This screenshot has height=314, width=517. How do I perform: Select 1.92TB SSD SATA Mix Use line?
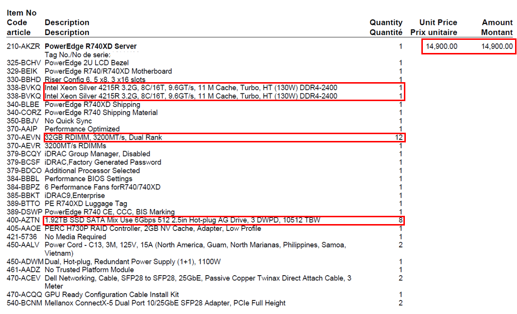[x=183, y=220]
